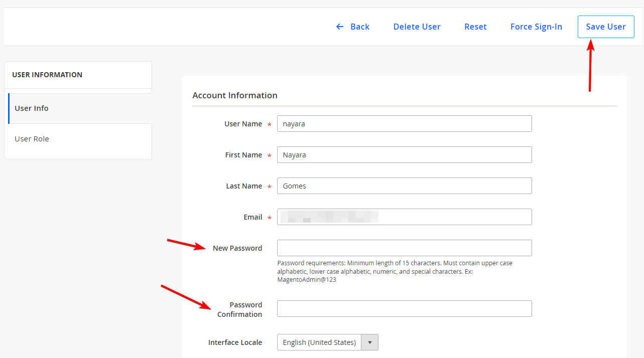This screenshot has width=644, height=358.
Task: Click the USER INFORMATION panel title
Action: coord(47,75)
